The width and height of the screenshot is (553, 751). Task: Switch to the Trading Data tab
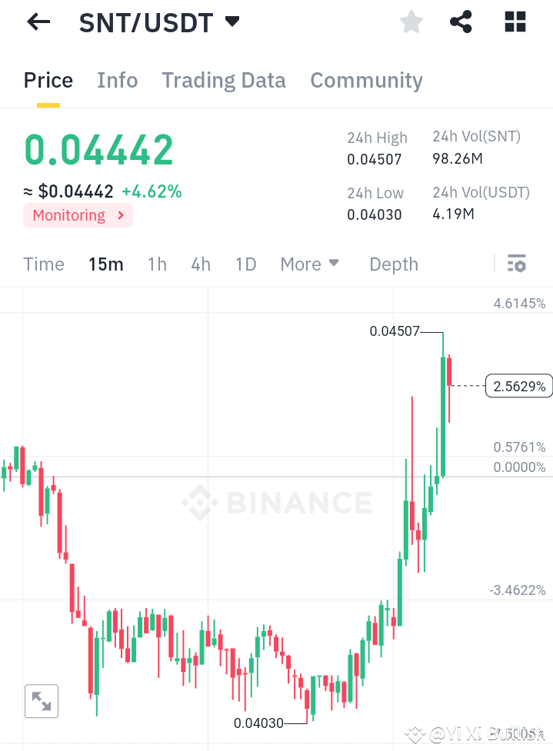pyautogui.click(x=223, y=80)
